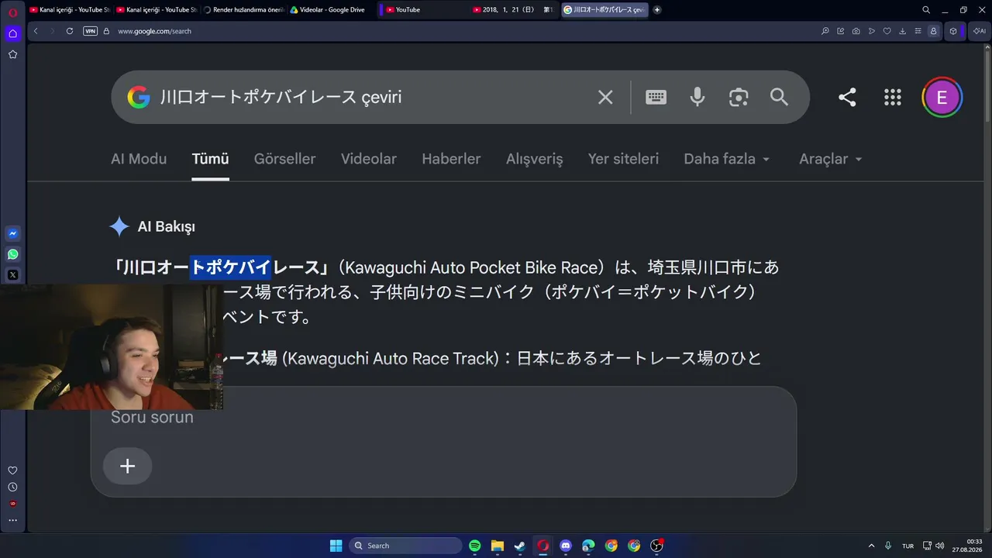Share the search results

[x=847, y=97]
